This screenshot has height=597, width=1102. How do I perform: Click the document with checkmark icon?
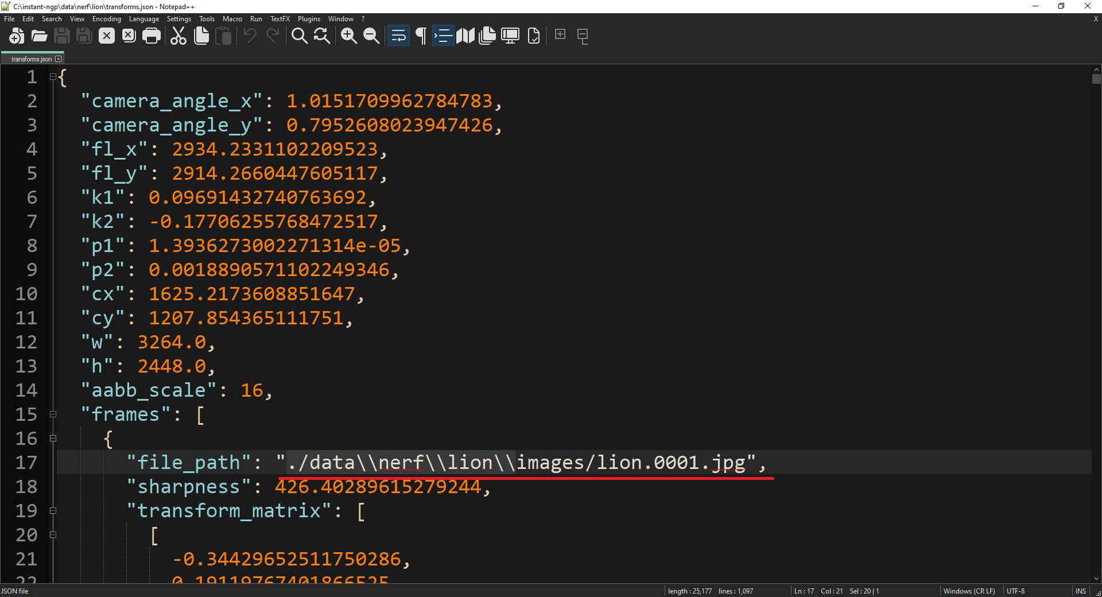point(533,36)
